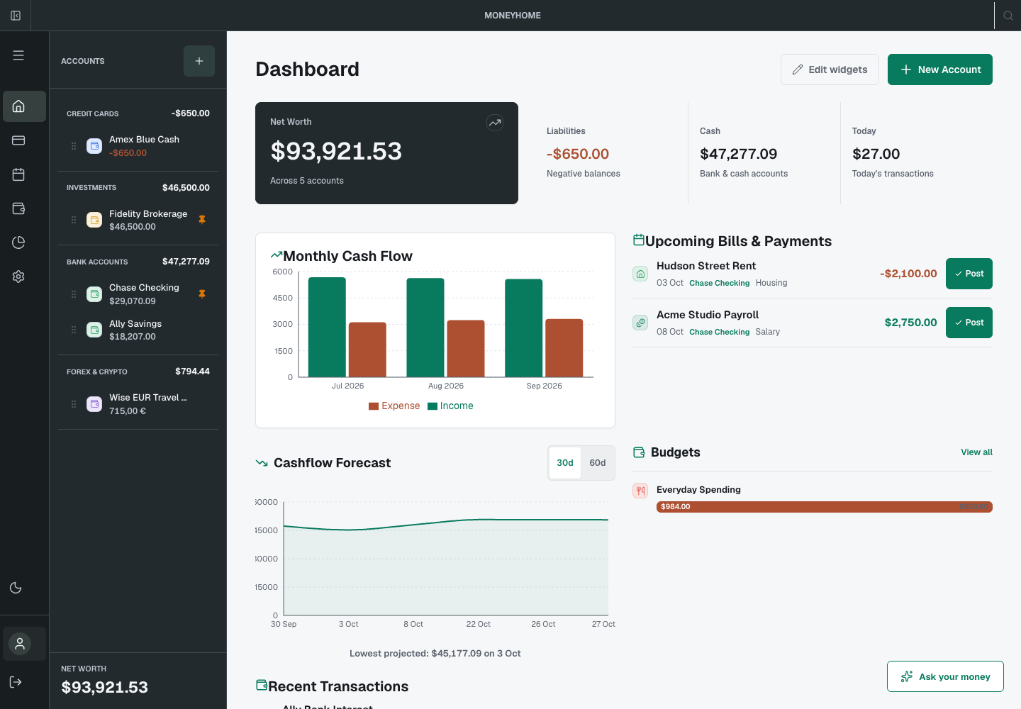The width and height of the screenshot is (1021, 709).
Task: Open the Fidelity Brokerage account
Action: (138, 220)
